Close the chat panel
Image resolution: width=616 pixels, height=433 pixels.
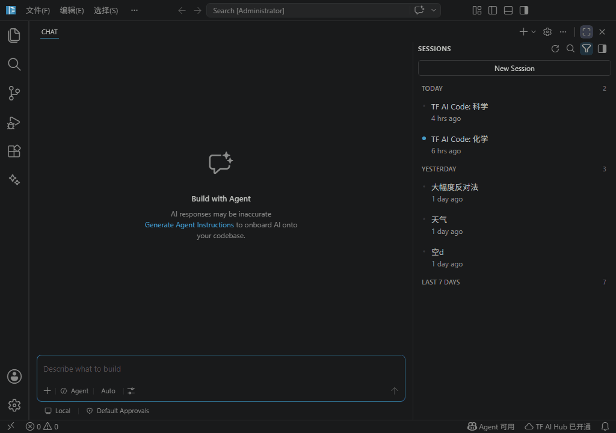(602, 32)
